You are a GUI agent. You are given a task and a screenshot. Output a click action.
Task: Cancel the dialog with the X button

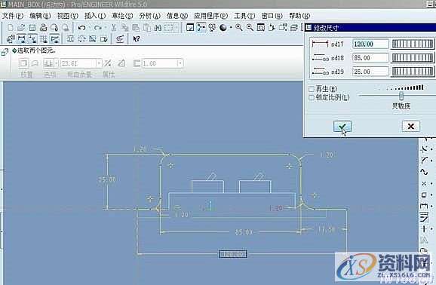410,126
